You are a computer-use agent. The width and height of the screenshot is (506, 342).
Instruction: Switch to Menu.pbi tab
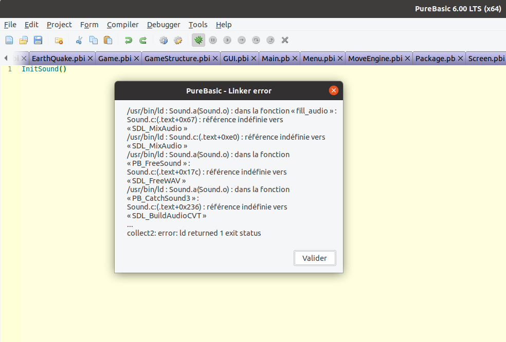point(319,59)
